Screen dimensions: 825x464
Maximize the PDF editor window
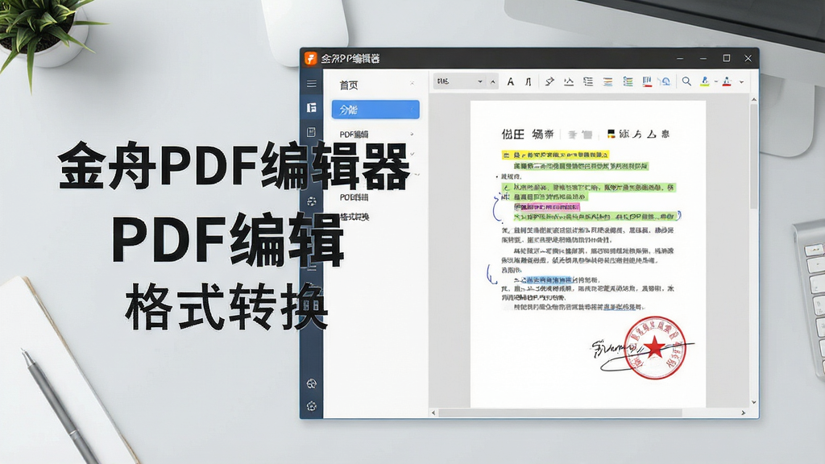click(x=727, y=58)
